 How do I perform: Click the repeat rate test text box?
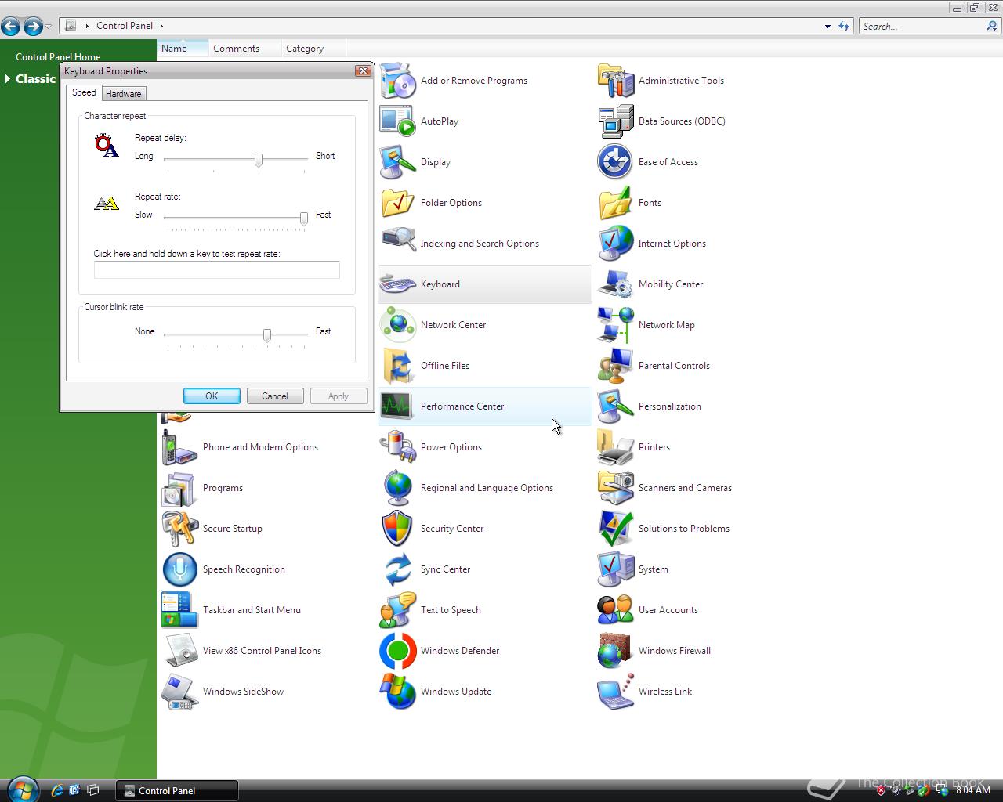[217, 269]
